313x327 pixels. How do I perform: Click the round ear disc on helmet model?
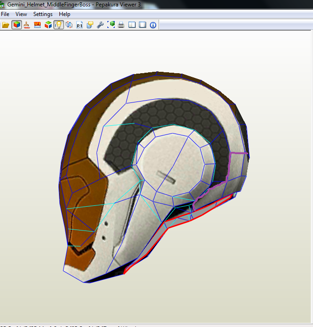(x=173, y=165)
